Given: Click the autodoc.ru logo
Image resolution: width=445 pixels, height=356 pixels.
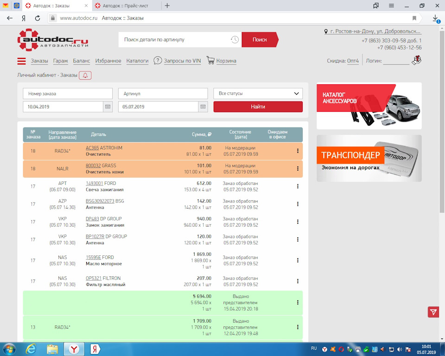Looking at the screenshot, I should click(53, 40).
